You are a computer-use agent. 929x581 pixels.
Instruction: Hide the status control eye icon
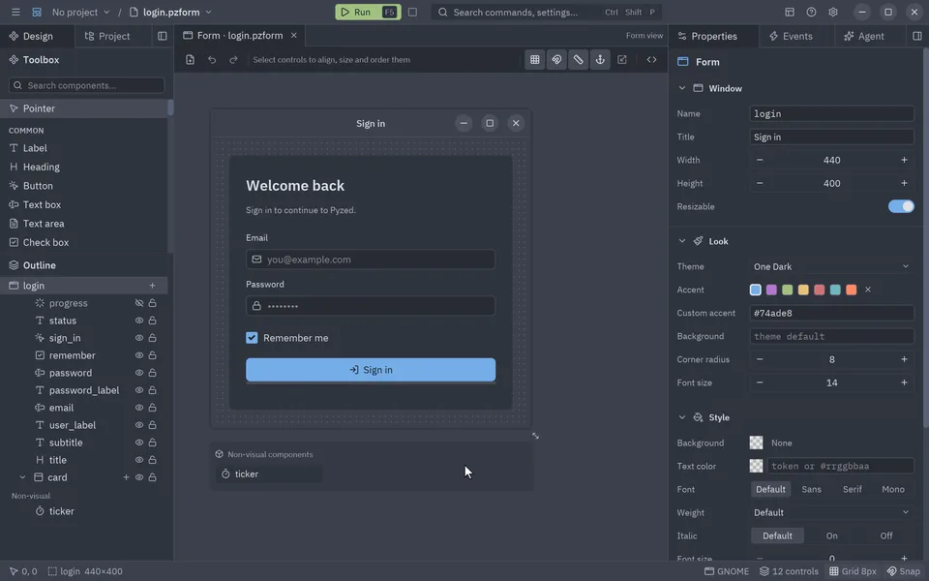tap(139, 321)
